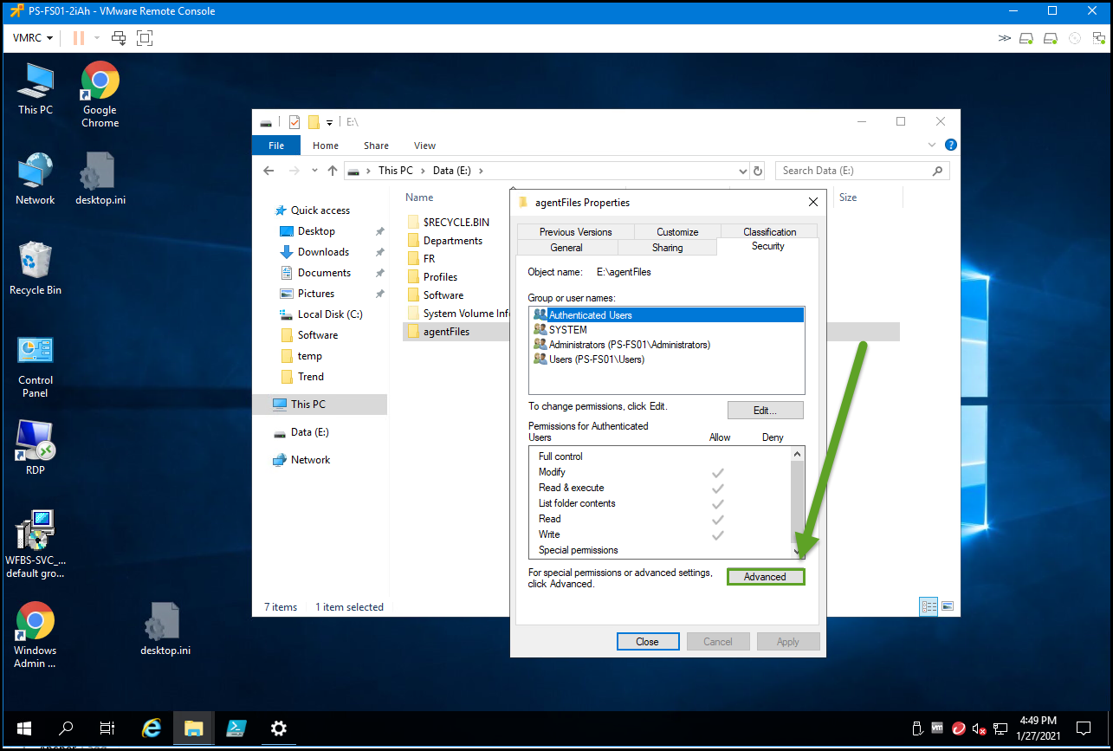Expand the Explorer ribbon chevron

click(932, 145)
